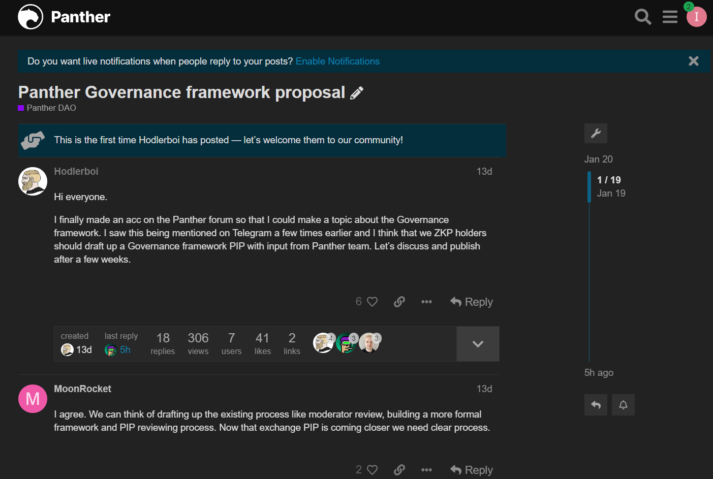Select the frequent poster avatar with badge 4
The image size is (713, 479).
(x=323, y=343)
